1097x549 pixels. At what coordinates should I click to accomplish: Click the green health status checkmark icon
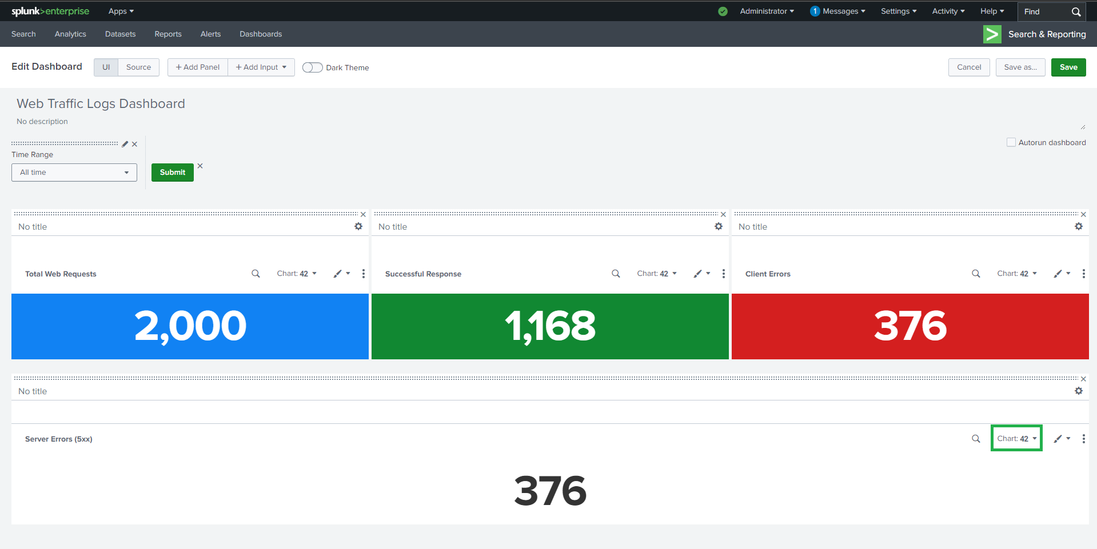723,11
